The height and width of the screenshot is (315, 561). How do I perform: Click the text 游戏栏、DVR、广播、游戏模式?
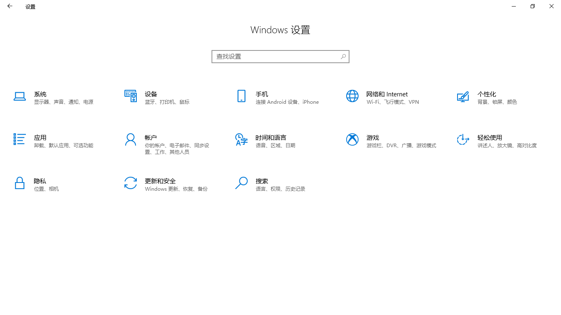point(402,146)
